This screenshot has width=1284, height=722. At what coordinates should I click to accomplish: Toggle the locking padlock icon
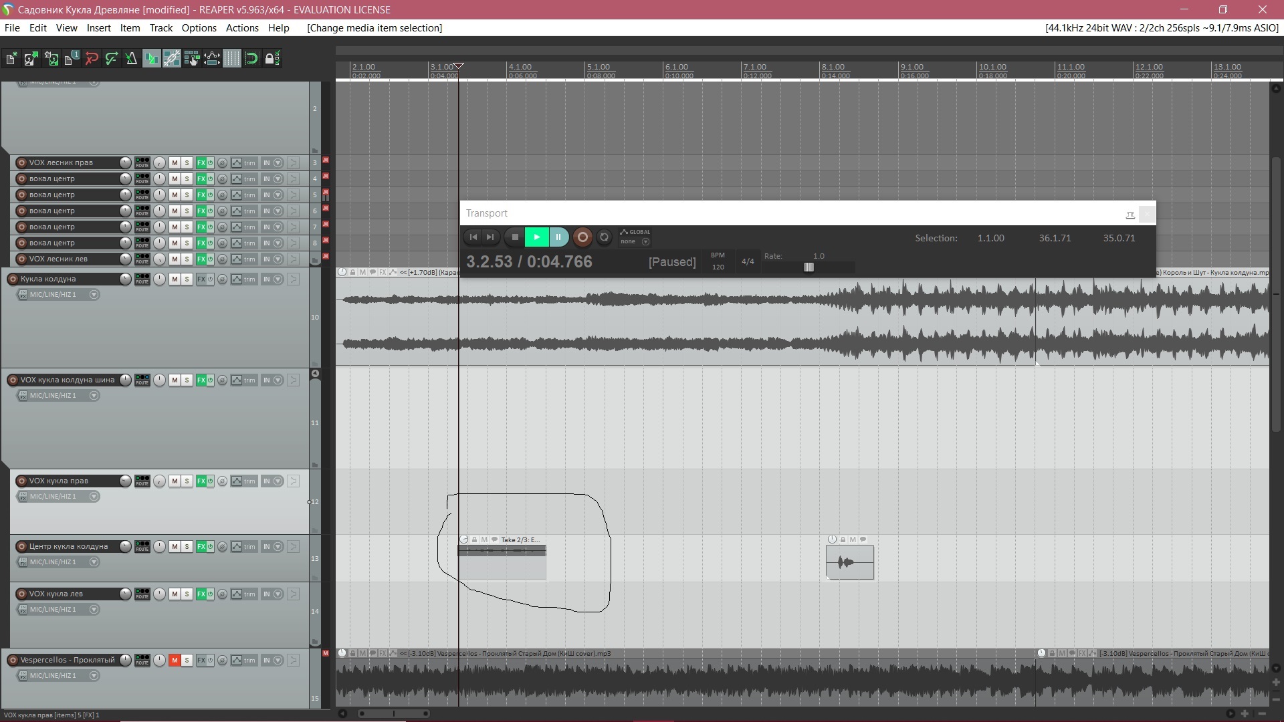(x=271, y=59)
